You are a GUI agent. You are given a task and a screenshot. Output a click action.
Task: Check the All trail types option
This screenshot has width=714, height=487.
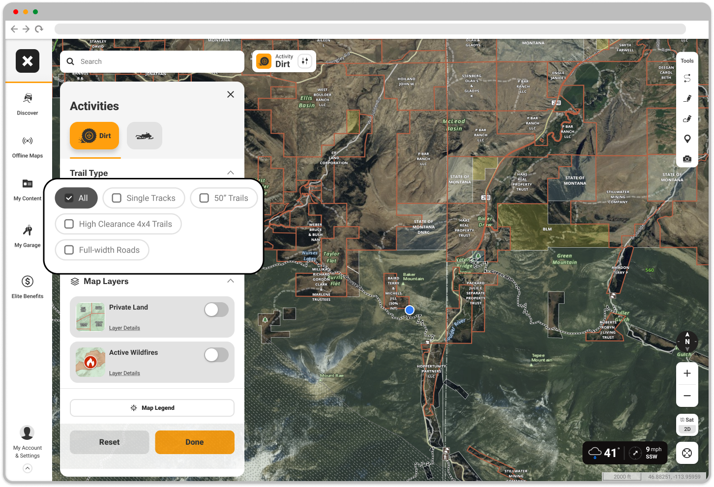click(x=76, y=198)
